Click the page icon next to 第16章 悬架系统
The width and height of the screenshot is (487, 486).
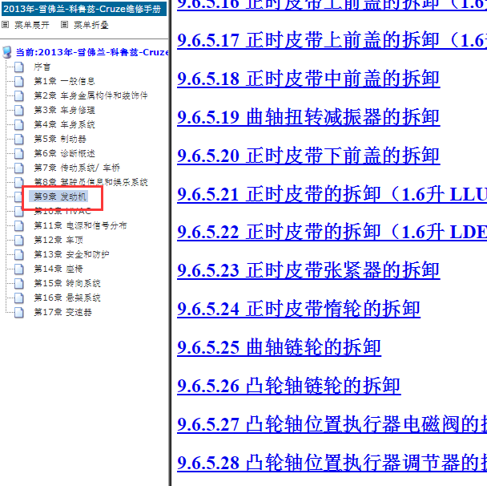pyautogui.click(x=19, y=298)
